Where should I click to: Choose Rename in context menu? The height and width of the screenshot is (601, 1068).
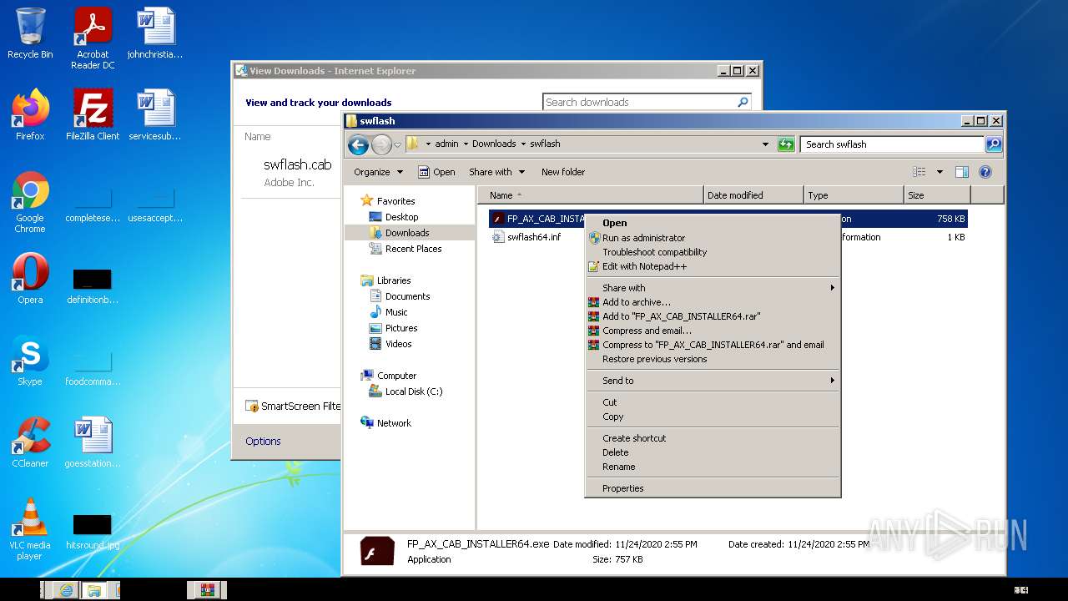(713, 467)
